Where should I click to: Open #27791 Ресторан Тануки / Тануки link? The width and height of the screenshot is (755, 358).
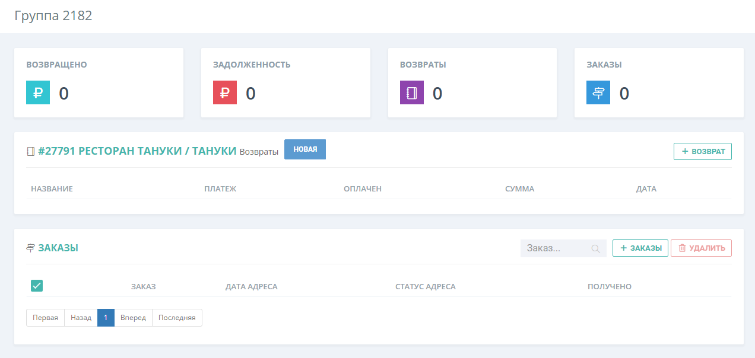pos(137,151)
